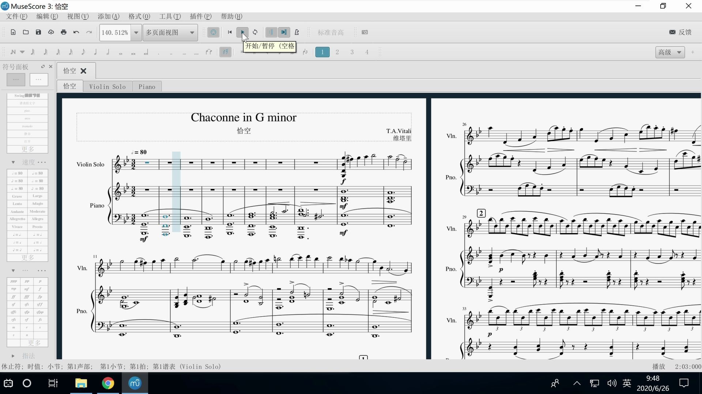Create a new score file

pyautogui.click(x=13, y=32)
